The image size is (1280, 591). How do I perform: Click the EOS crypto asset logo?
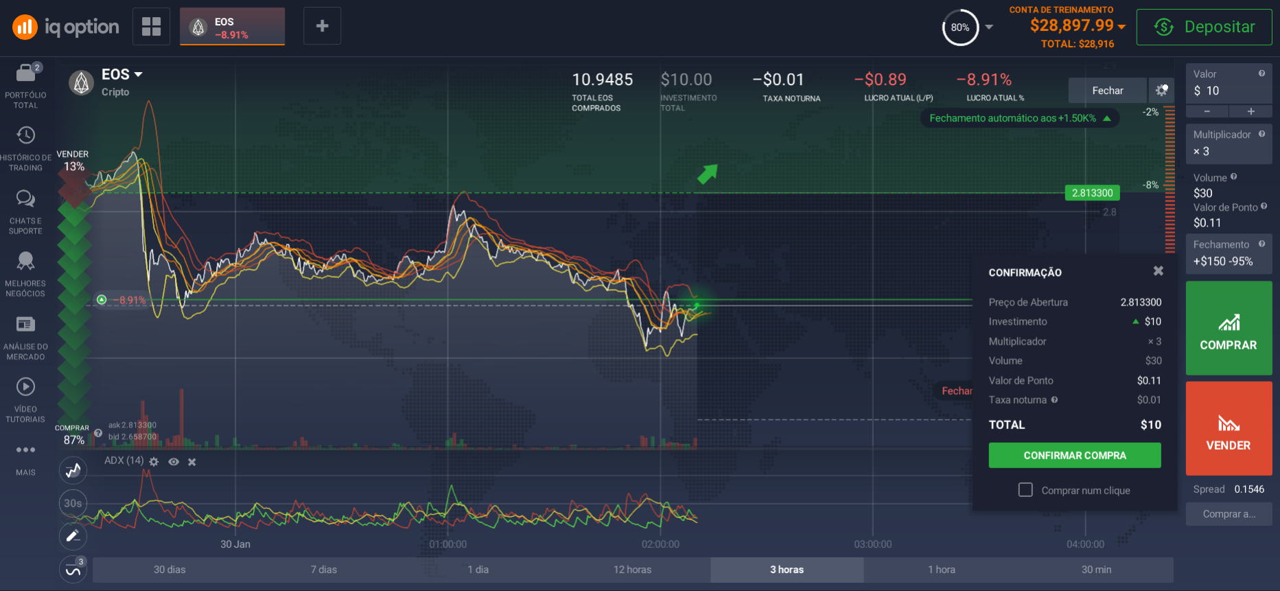82,83
